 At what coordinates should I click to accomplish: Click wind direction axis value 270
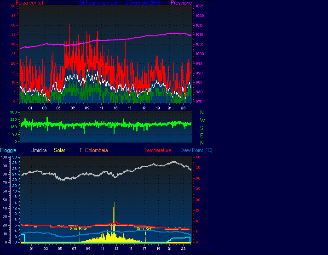(x=13, y=119)
